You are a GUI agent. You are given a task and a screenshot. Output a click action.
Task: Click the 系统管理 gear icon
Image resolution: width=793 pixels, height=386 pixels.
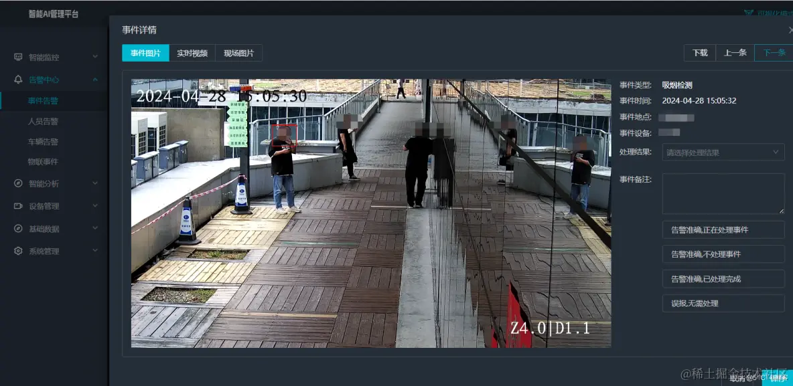(18, 251)
